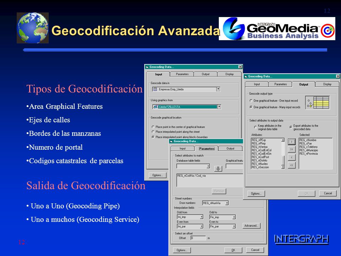Open the Odd to Fin_imp dropdown
This screenshot has width=341, height=256.
pyautogui.click(x=234, y=217)
